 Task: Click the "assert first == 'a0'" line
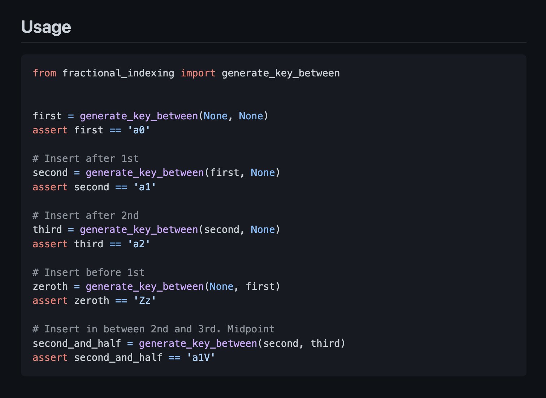pos(91,130)
